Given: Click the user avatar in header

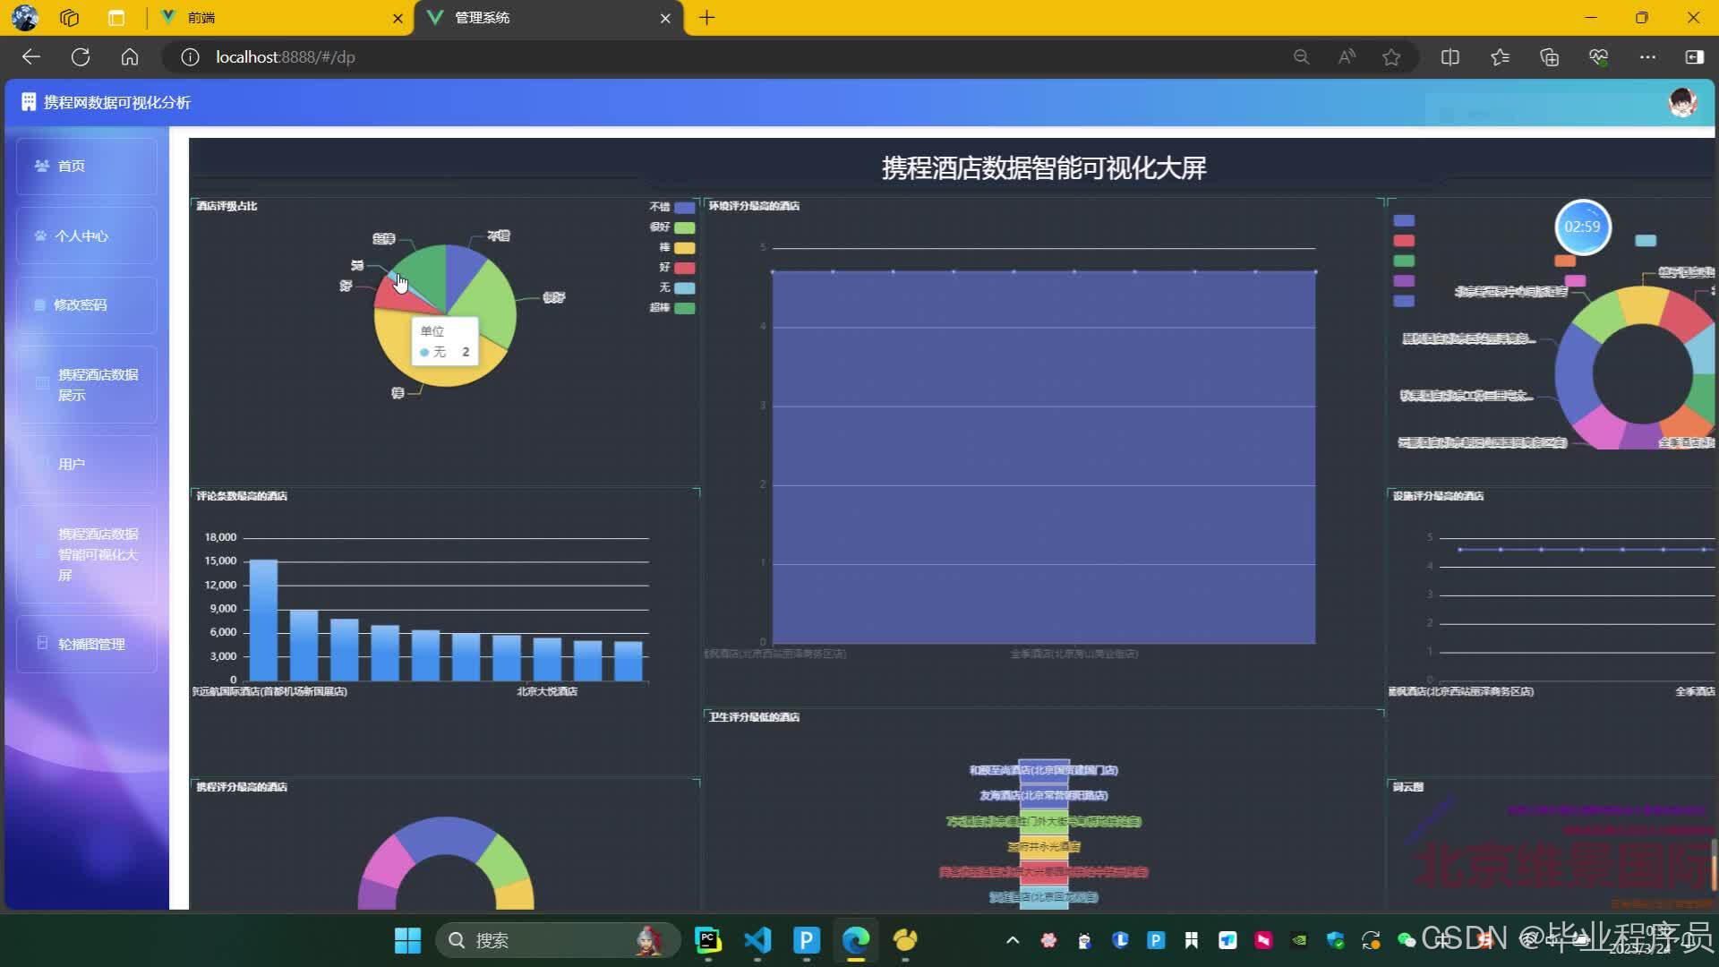Looking at the screenshot, I should pyautogui.click(x=1682, y=102).
